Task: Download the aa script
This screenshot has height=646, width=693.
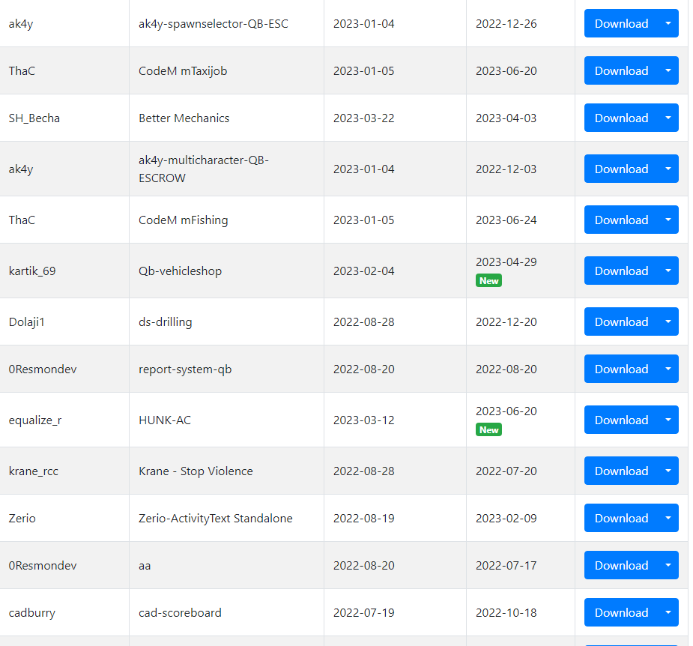Action: coord(621,565)
